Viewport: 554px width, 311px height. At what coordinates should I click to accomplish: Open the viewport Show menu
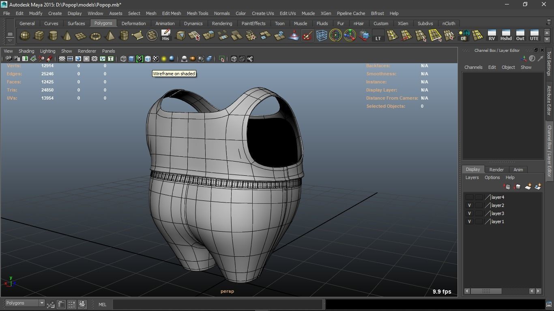point(67,51)
